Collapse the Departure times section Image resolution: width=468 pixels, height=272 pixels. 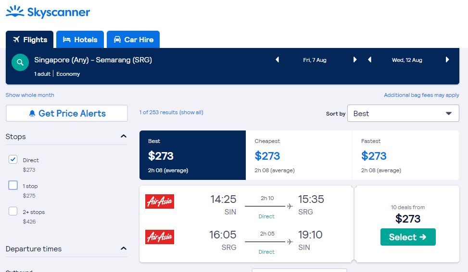124,248
